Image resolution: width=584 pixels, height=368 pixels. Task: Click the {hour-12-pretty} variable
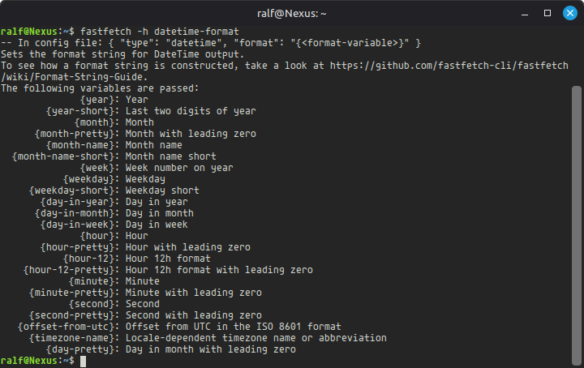pyautogui.click(x=68, y=270)
